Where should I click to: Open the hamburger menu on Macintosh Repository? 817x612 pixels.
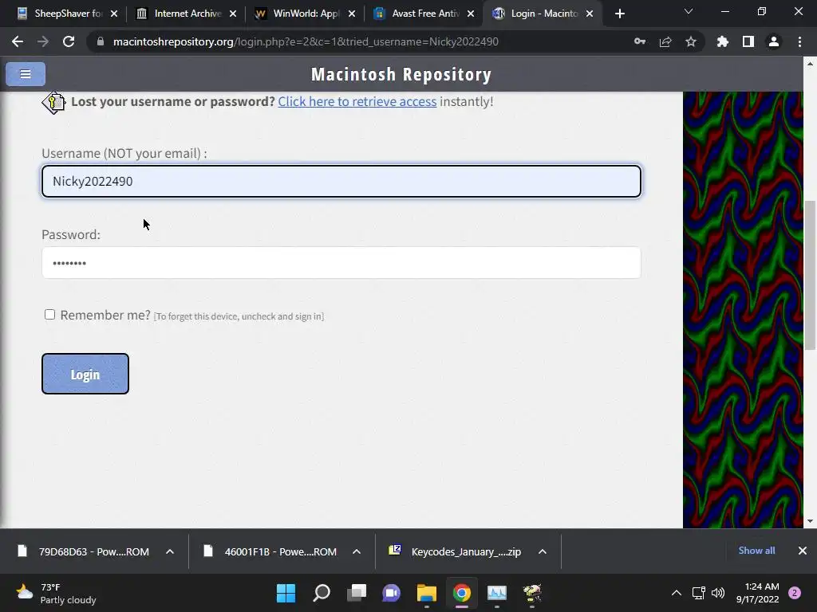click(26, 74)
